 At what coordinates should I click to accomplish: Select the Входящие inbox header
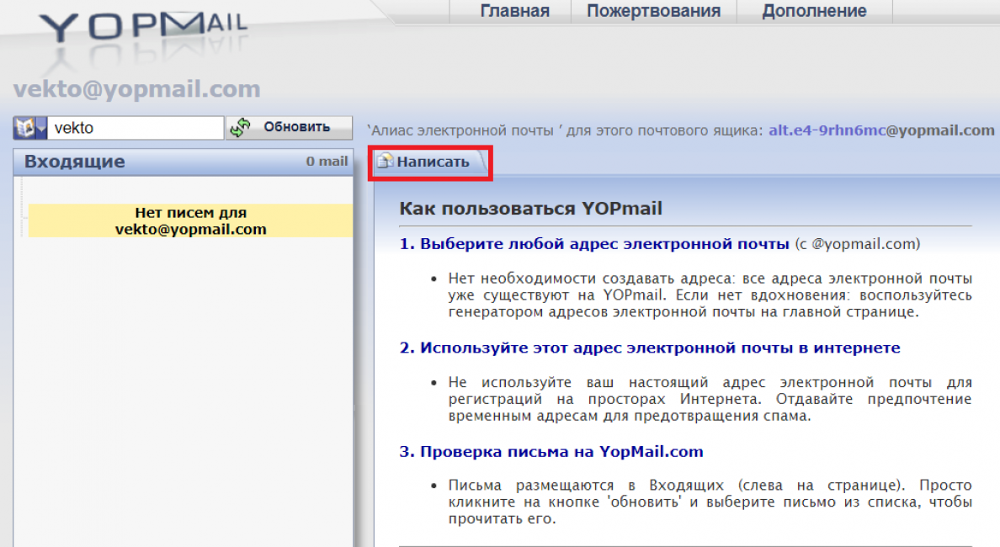point(75,162)
